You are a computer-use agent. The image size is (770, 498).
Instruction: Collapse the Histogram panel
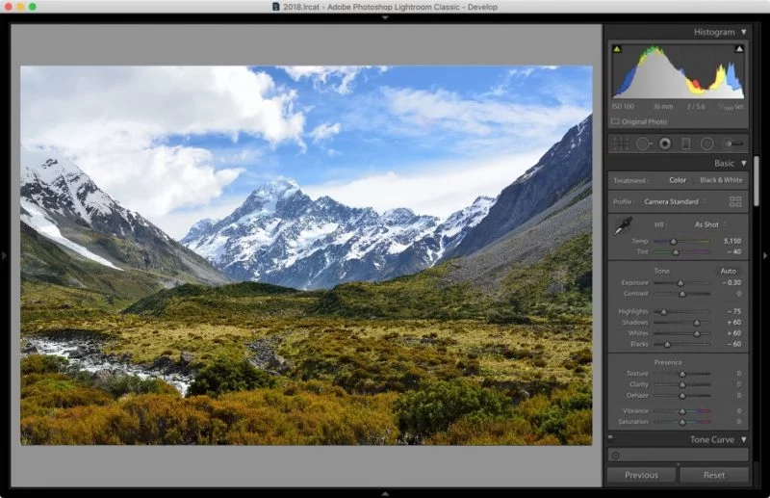pyautogui.click(x=743, y=32)
